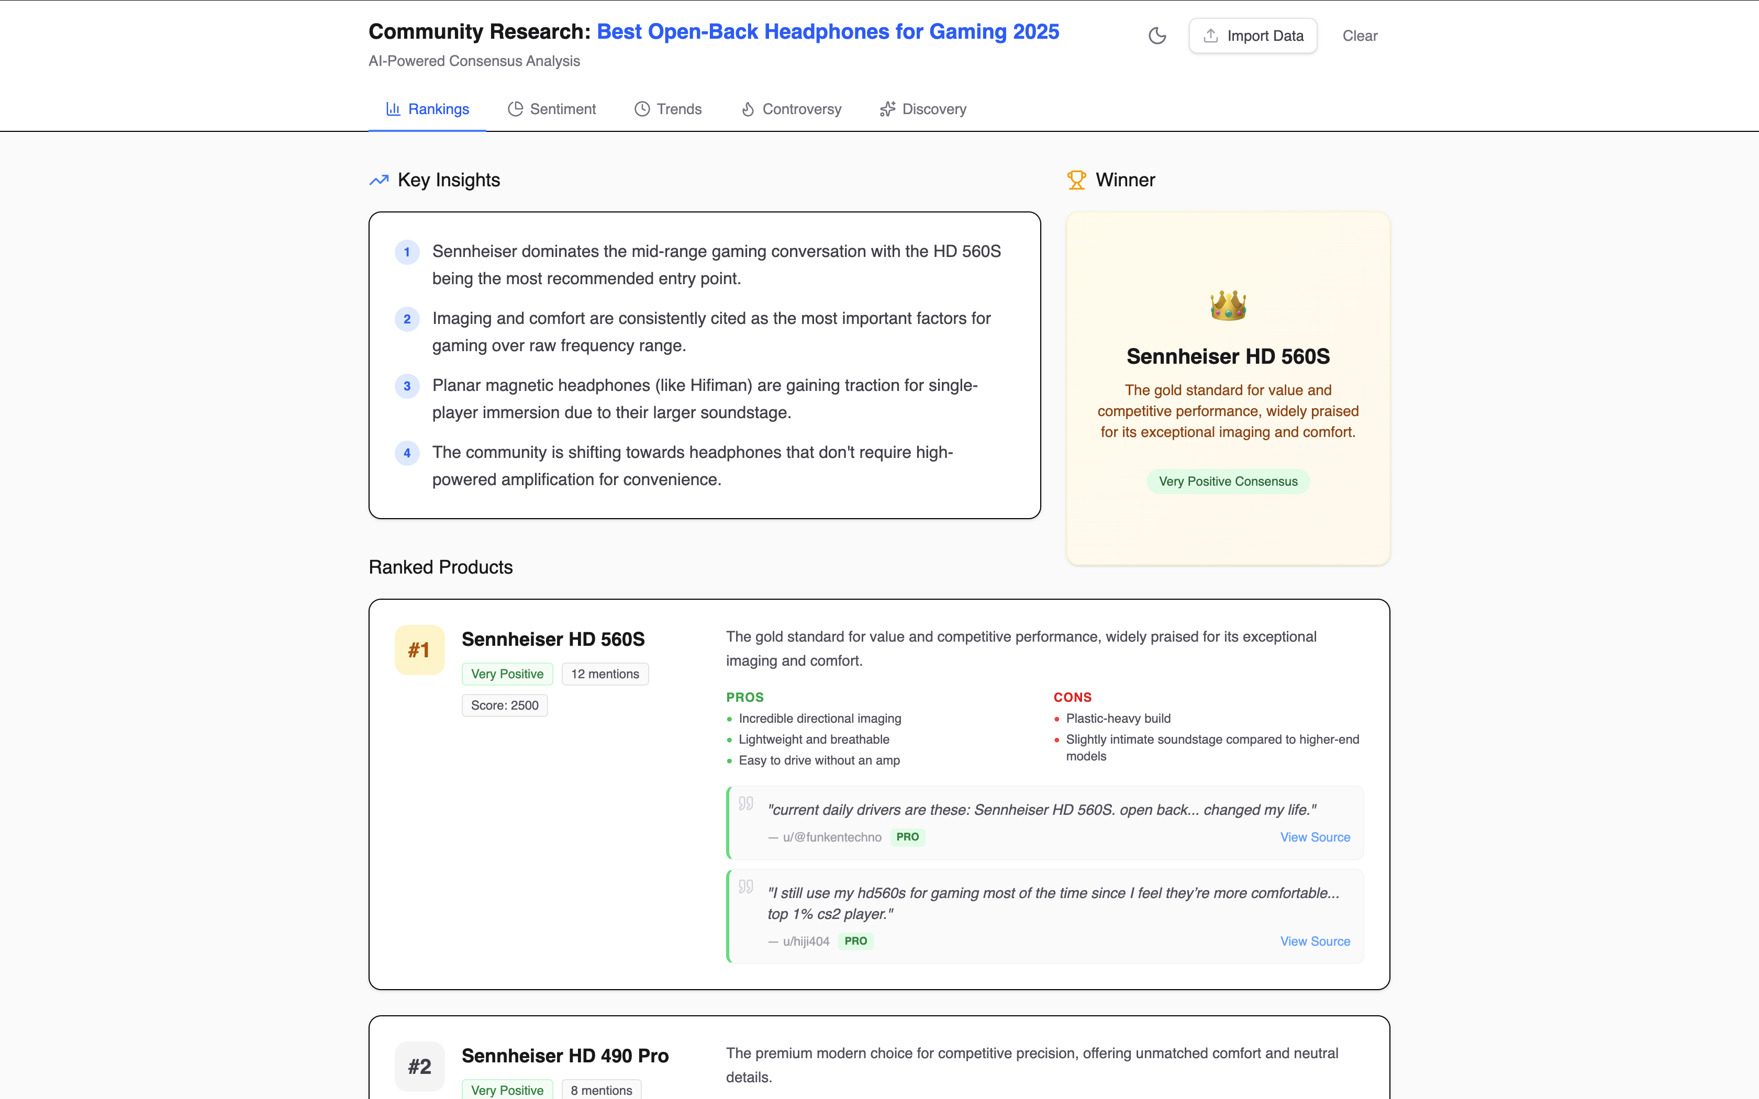
Task: Open the Rankings tab
Action: pyautogui.click(x=427, y=109)
